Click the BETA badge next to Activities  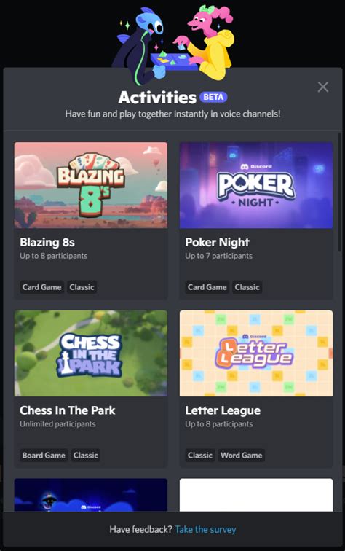pyautogui.click(x=213, y=97)
